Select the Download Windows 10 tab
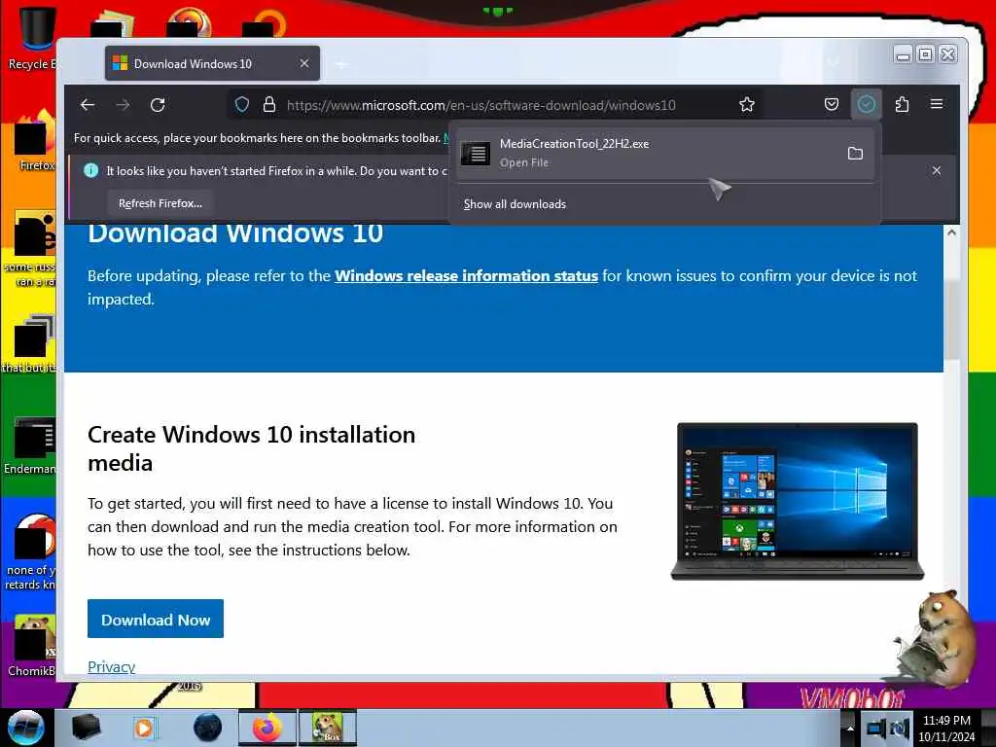This screenshot has width=996, height=747. pos(212,63)
